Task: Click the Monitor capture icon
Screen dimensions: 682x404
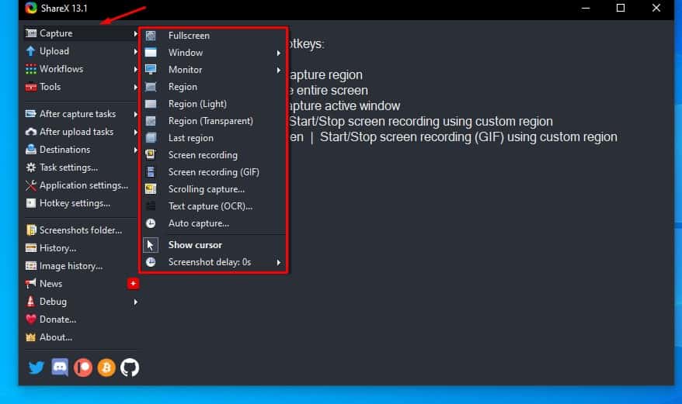Action: (151, 70)
